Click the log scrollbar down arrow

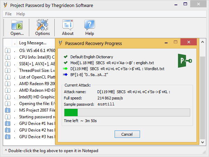point(203,142)
